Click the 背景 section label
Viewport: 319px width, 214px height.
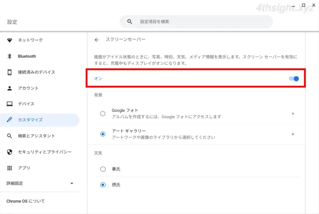pyautogui.click(x=98, y=95)
